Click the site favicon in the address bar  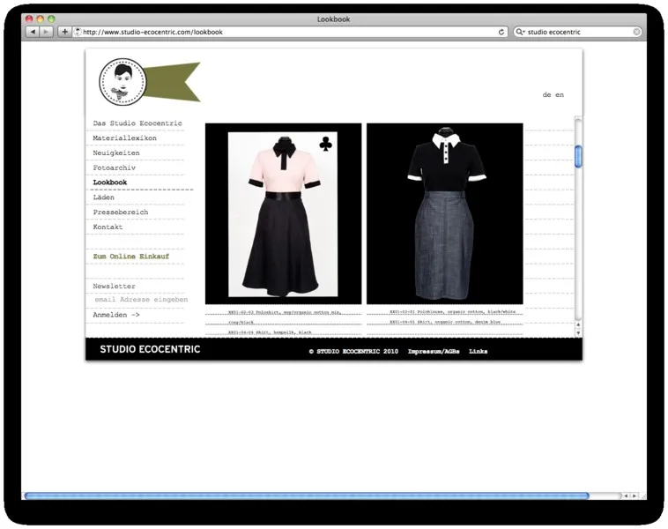(x=78, y=32)
